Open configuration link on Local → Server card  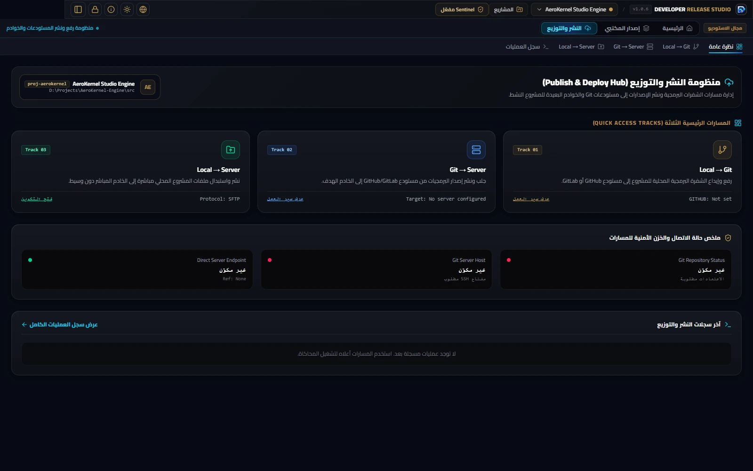point(37,199)
